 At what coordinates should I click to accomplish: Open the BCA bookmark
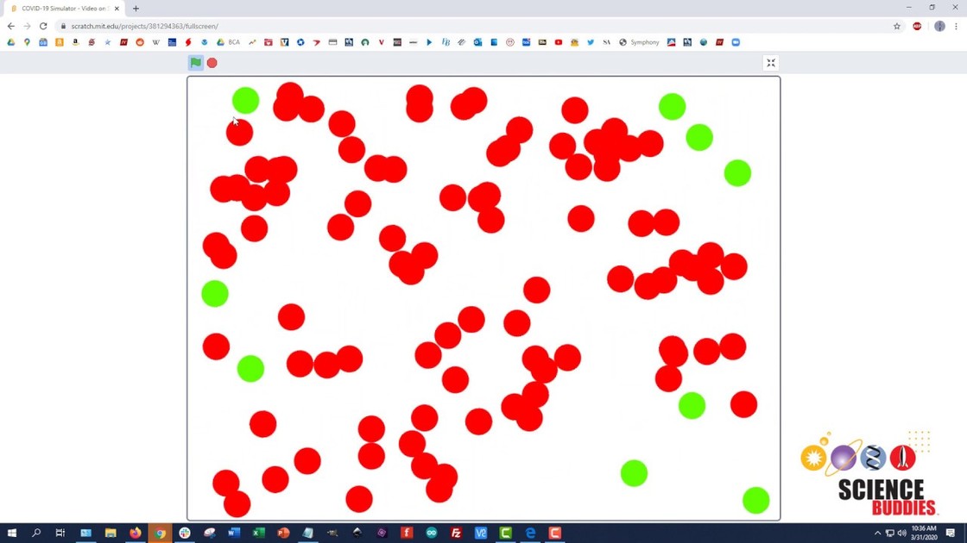pos(229,42)
